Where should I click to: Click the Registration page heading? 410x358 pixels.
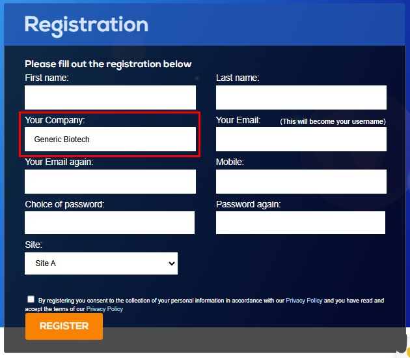pos(86,25)
